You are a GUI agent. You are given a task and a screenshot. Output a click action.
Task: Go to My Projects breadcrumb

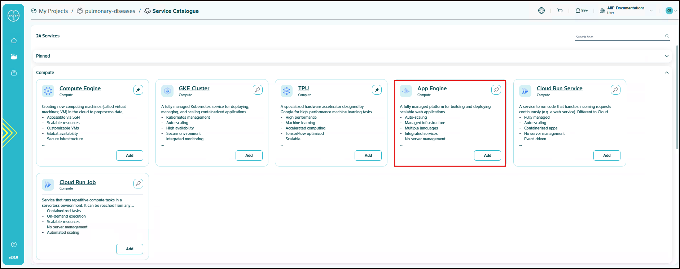[x=53, y=11]
